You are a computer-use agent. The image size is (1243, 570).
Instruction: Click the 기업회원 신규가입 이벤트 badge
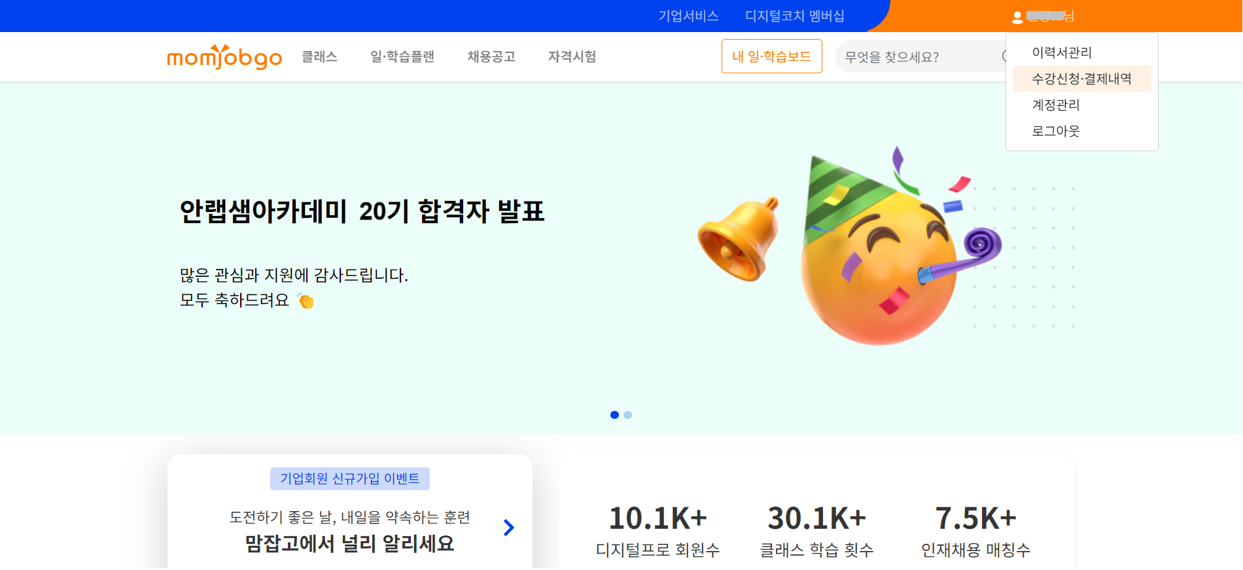pos(350,478)
